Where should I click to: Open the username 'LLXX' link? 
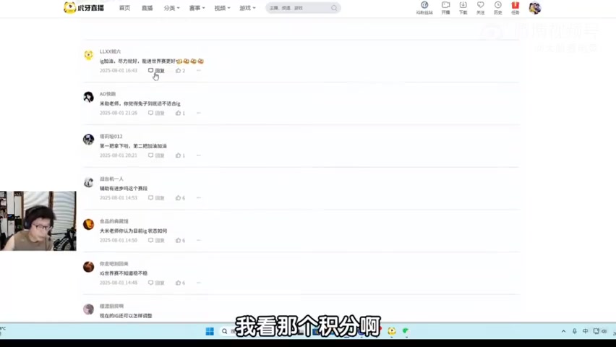111,51
